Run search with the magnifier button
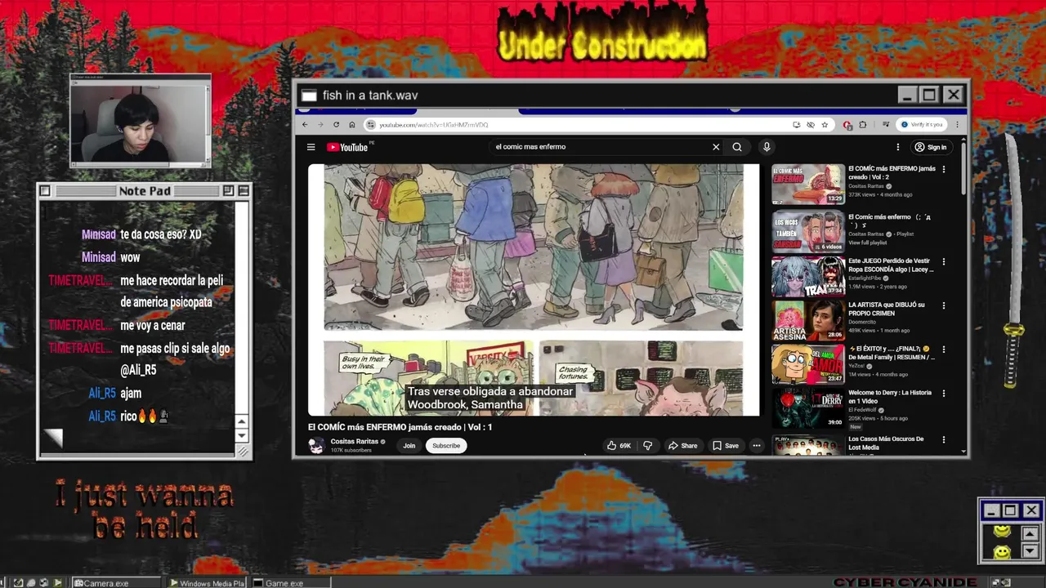Image resolution: width=1046 pixels, height=588 pixels. click(737, 147)
